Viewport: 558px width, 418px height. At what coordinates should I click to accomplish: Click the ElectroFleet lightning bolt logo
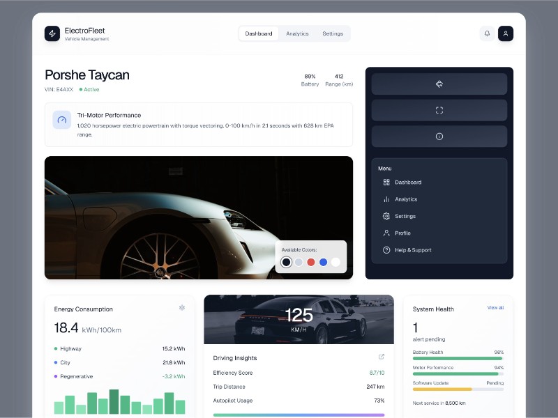tap(52, 33)
